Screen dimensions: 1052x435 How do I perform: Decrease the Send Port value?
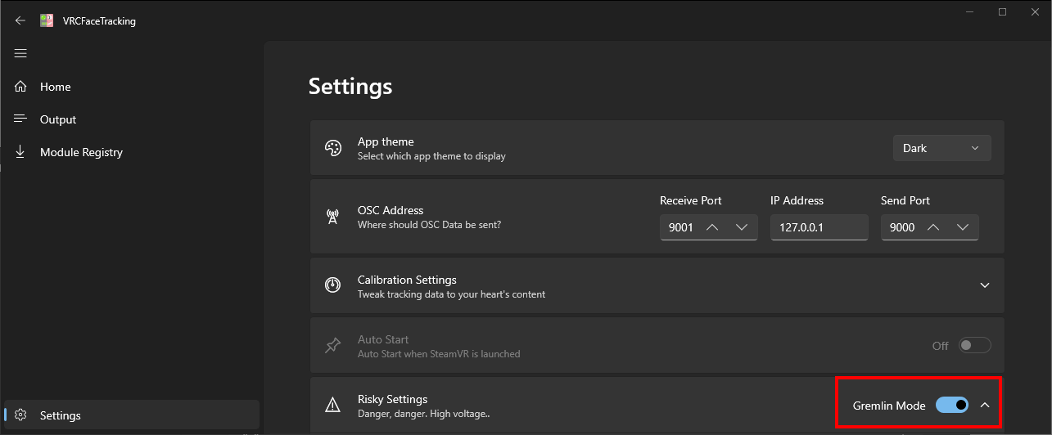[963, 227]
